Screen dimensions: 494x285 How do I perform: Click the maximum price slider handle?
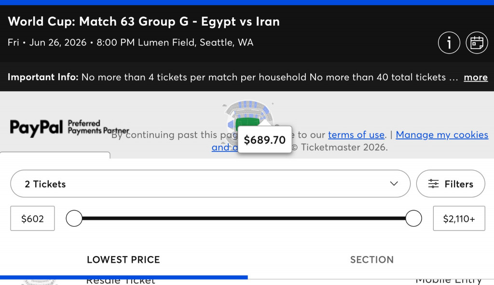[413, 218]
